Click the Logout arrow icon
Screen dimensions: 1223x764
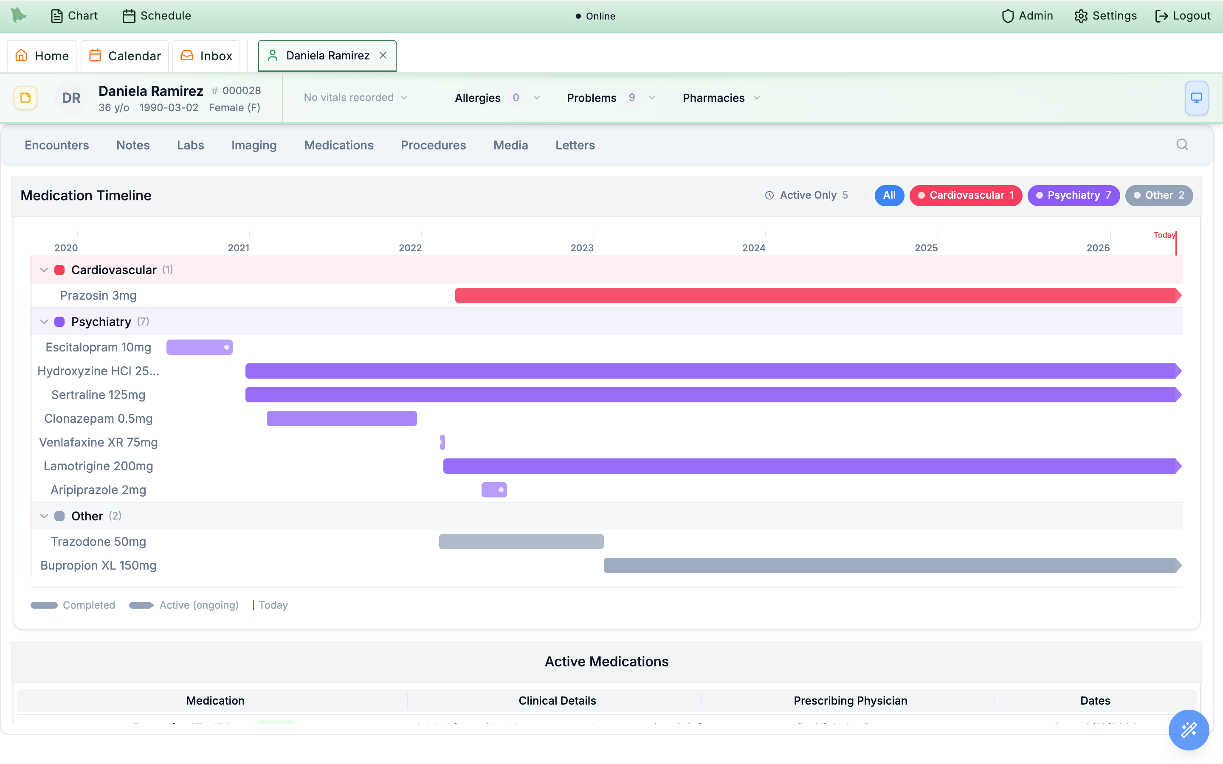[1161, 16]
